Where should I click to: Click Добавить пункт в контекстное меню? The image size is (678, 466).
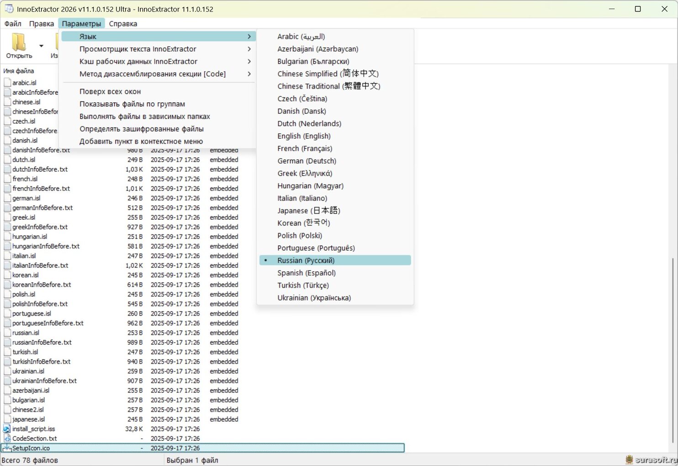pos(141,141)
